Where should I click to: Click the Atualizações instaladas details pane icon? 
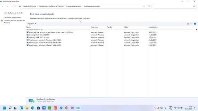point(31,101)
